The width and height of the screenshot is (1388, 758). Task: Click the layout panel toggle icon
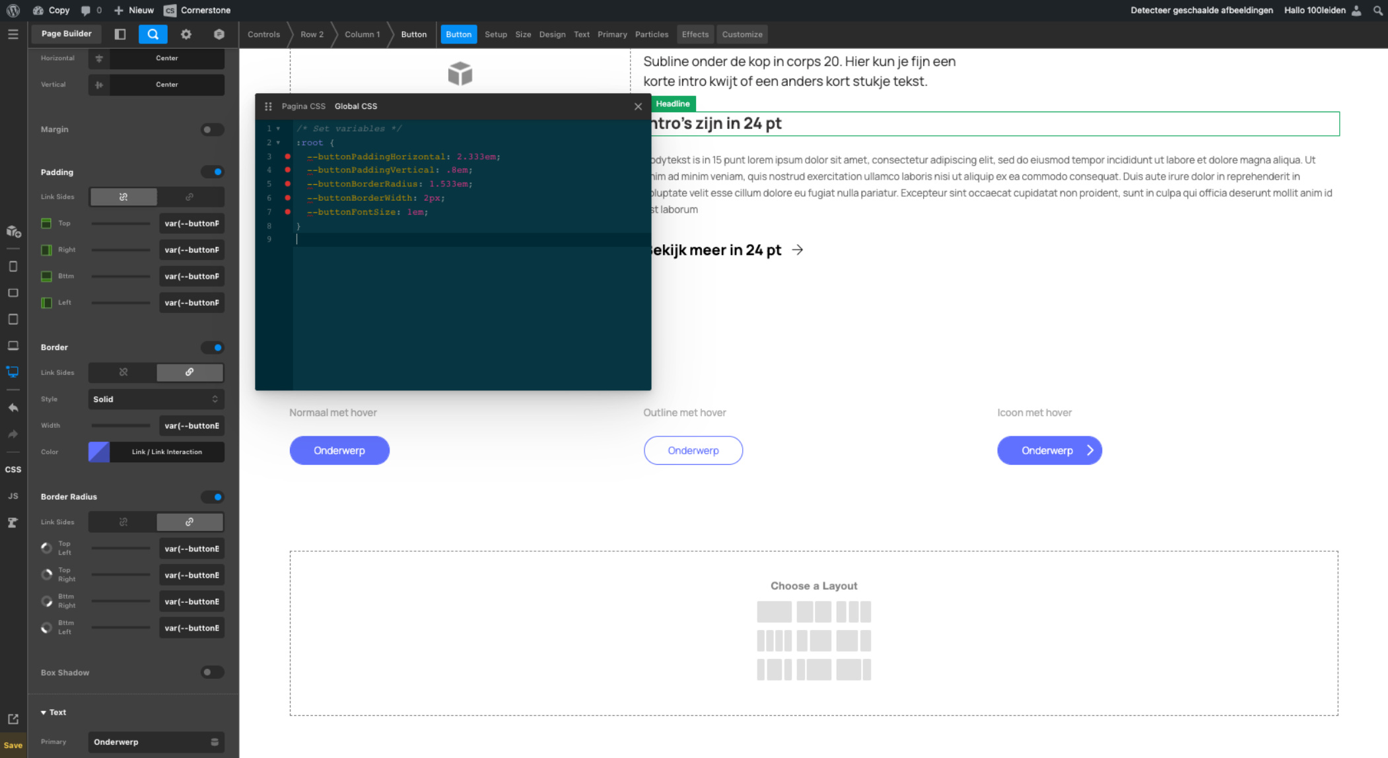[x=120, y=34]
